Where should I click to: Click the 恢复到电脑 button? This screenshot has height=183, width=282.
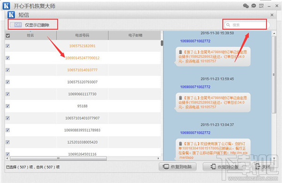178,167
